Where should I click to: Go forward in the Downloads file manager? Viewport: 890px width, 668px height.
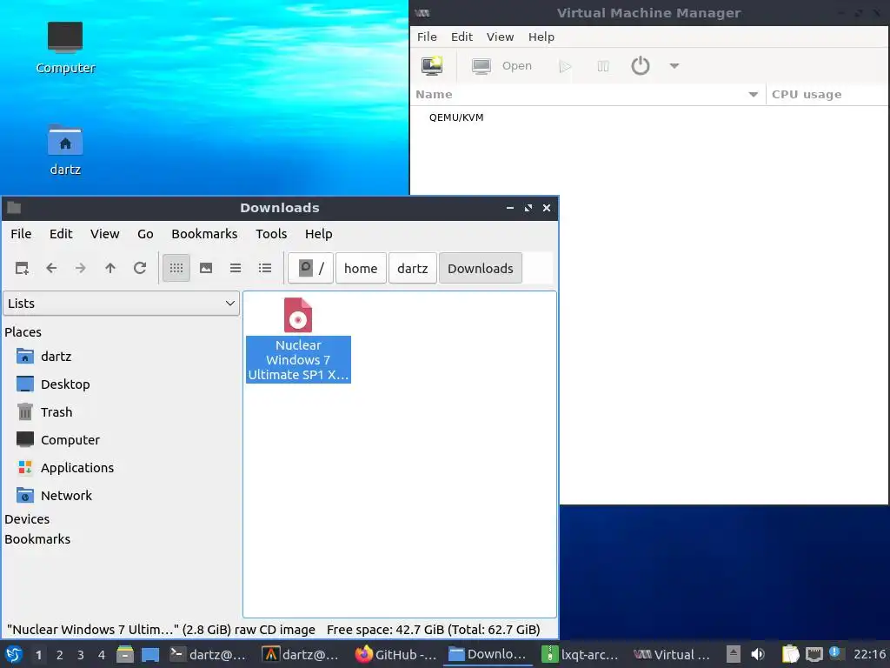[81, 268]
